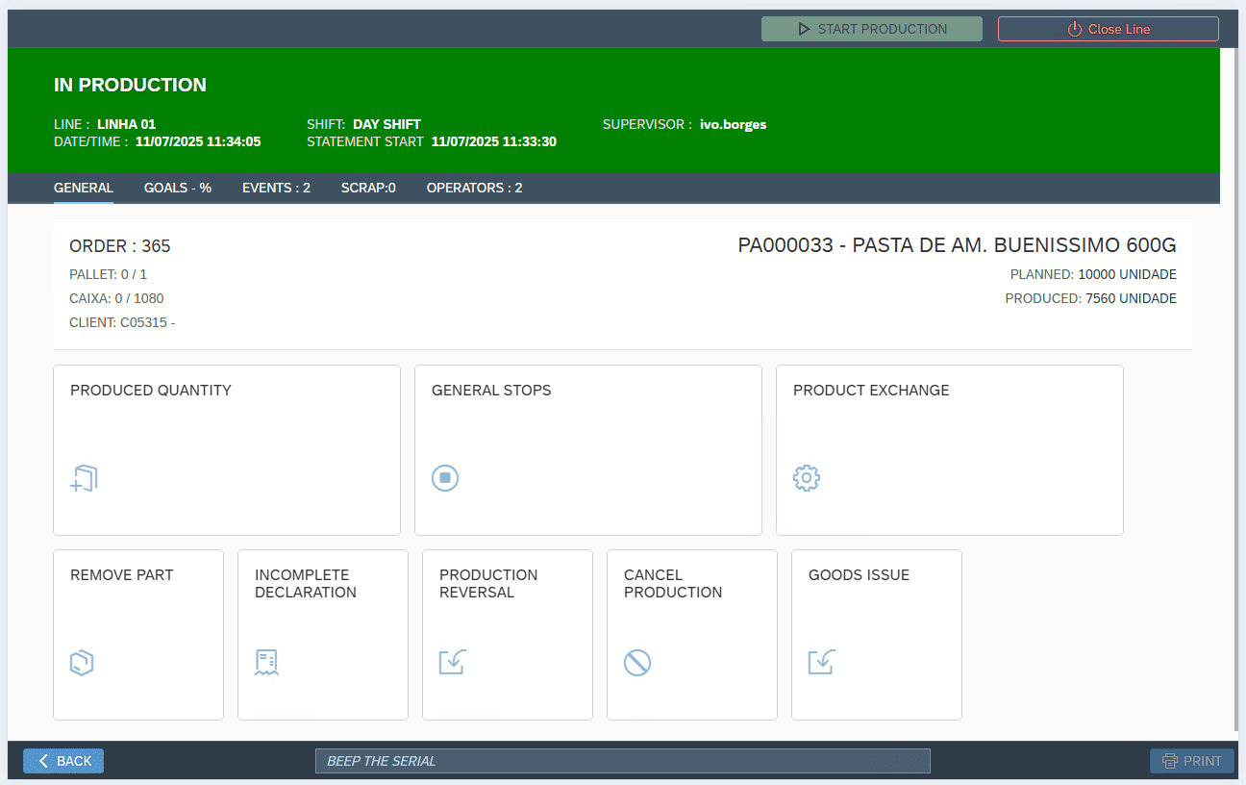The height and width of the screenshot is (785, 1246).
Task: Open the PRODUCED QUANTITY tile title
Action: pos(151,391)
